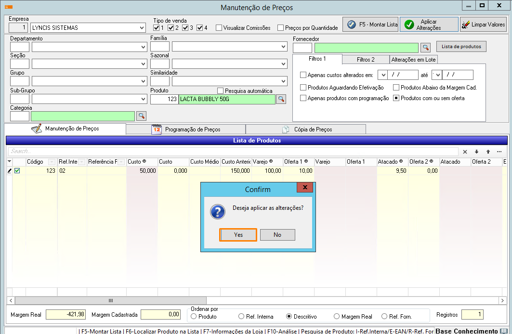Open the product list more options ellipsis
Viewport: 512px width, 334px height.
pyautogui.click(x=499, y=151)
